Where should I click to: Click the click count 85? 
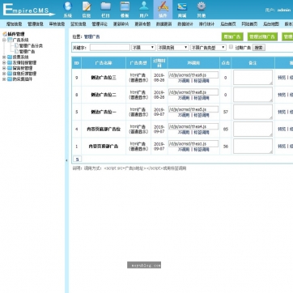pos(226,130)
